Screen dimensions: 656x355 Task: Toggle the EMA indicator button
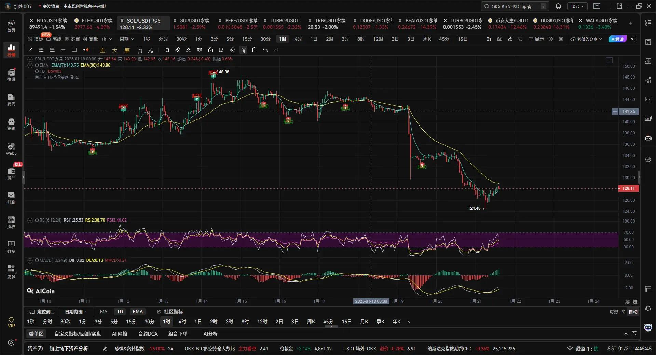[x=138, y=312]
